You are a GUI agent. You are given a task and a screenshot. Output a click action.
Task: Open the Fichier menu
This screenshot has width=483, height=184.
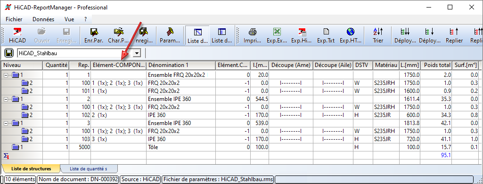[x=14, y=19]
